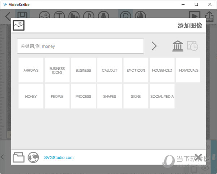Open the SVGStudio.com link
This screenshot has height=174, width=217.
tap(59, 158)
